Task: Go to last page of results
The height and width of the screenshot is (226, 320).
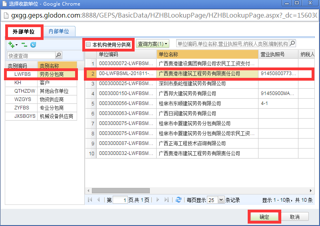Action: 167,200
